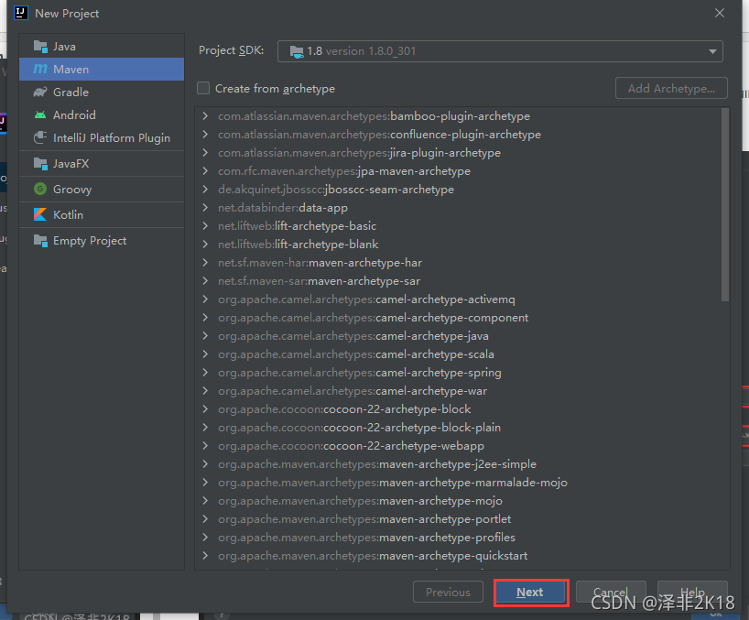Select Empty Project label
749x620 pixels.
click(x=90, y=241)
